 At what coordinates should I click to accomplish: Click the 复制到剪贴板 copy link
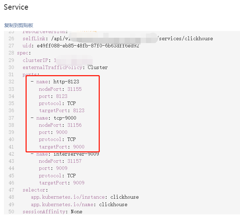point(18,25)
